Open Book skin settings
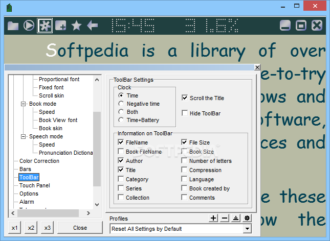Screen dimensions: 330x241 coord(51,128)
